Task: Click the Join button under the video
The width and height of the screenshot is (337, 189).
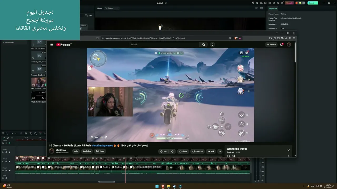Action: pos(76,151)
